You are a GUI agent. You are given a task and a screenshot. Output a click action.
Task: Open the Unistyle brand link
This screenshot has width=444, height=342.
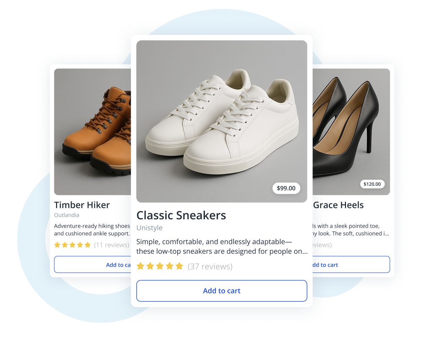149,228
